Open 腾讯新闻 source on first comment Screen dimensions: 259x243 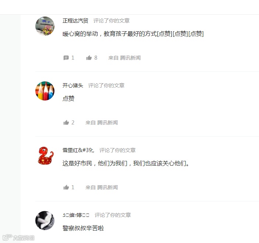(130, 58)
